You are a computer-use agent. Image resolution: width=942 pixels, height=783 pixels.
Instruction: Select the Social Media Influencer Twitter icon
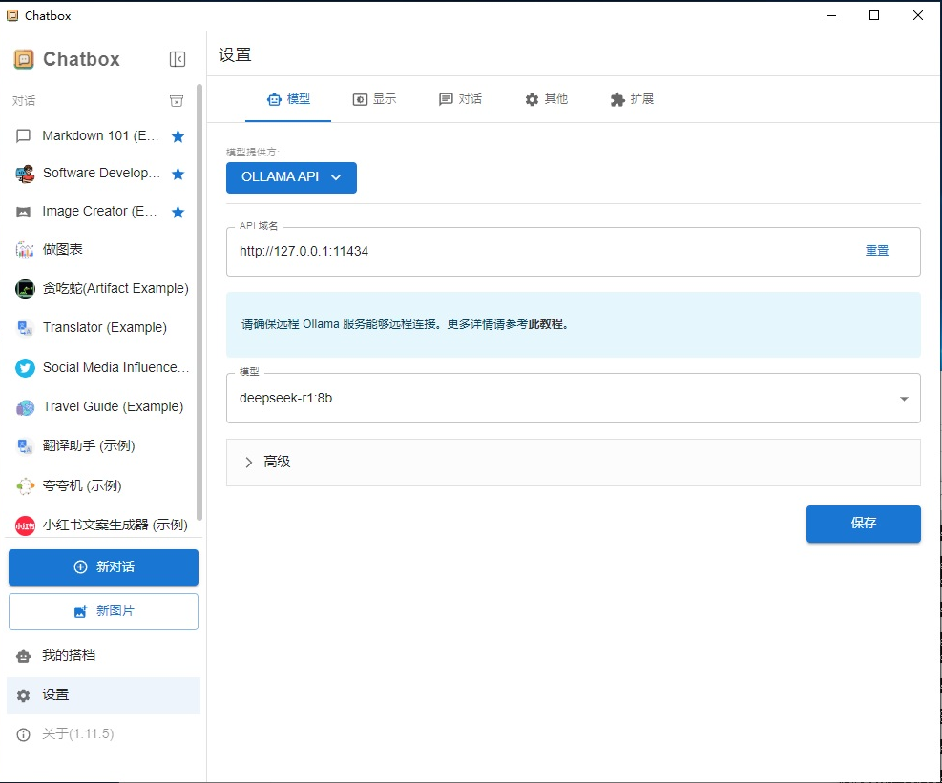(x=25, y=368)
